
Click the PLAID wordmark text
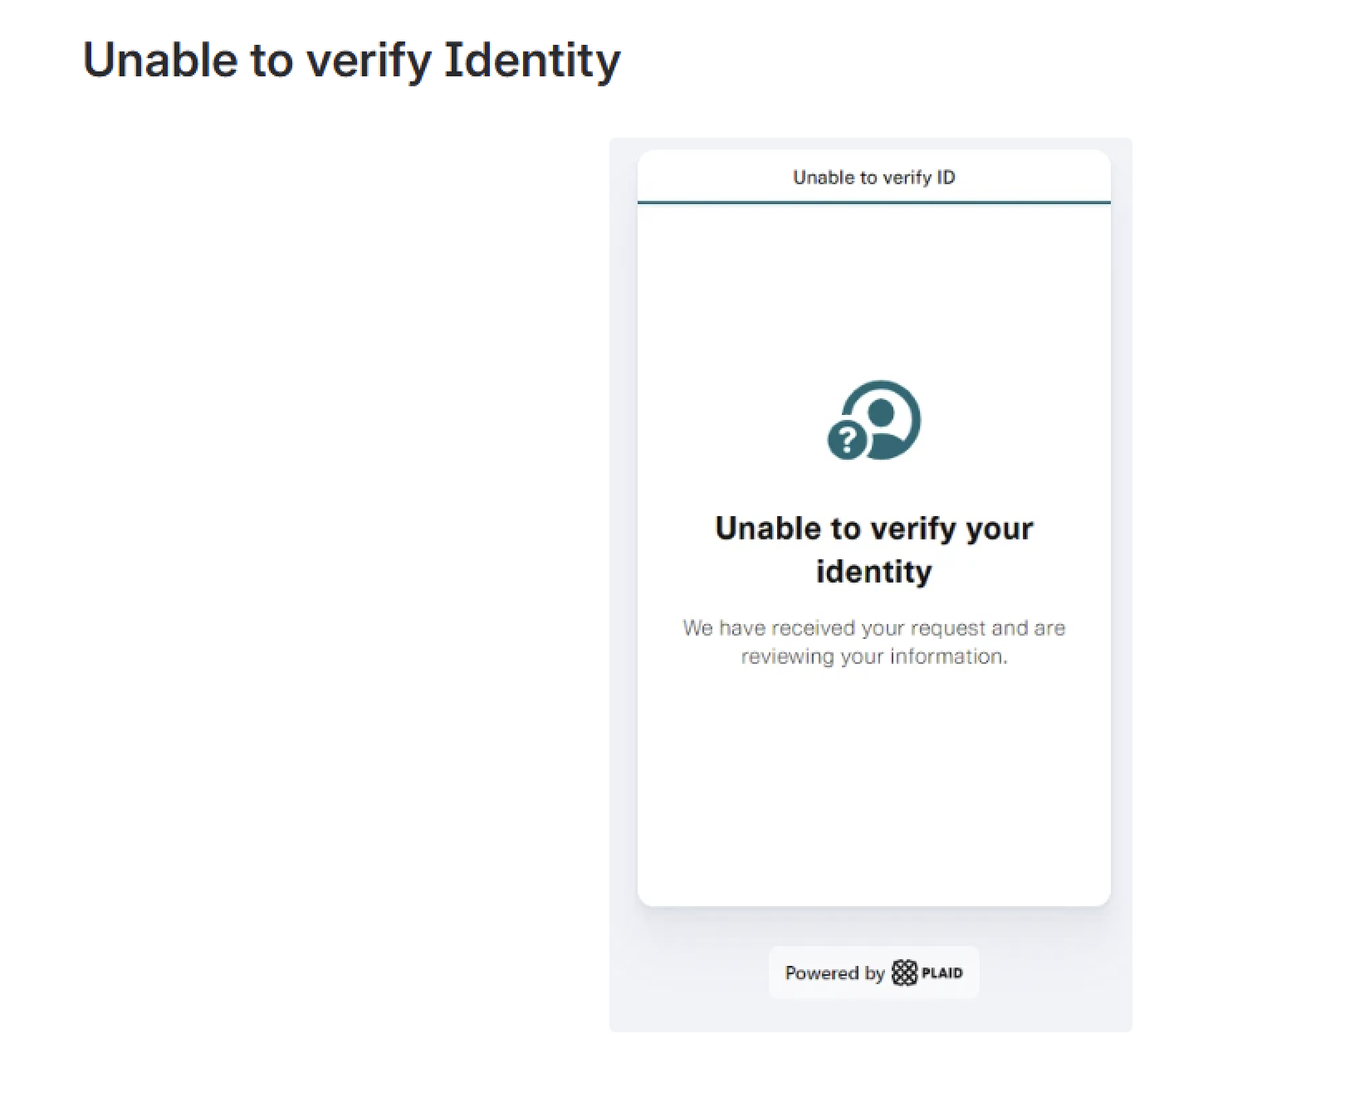click(x=942, y=973)
